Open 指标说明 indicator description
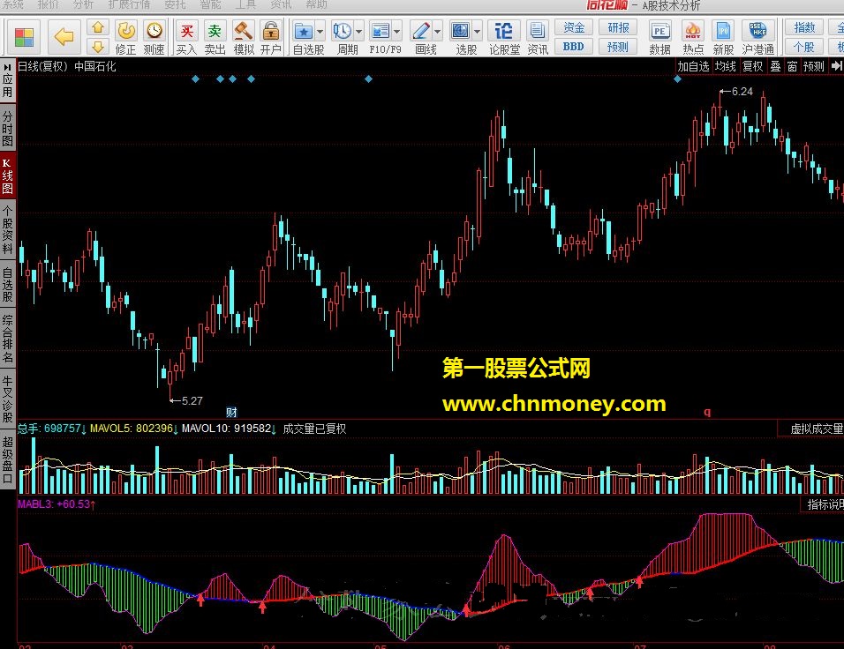The width and height of the screenshot is (844, 649). pyautogui.click(x=824, y=504)
